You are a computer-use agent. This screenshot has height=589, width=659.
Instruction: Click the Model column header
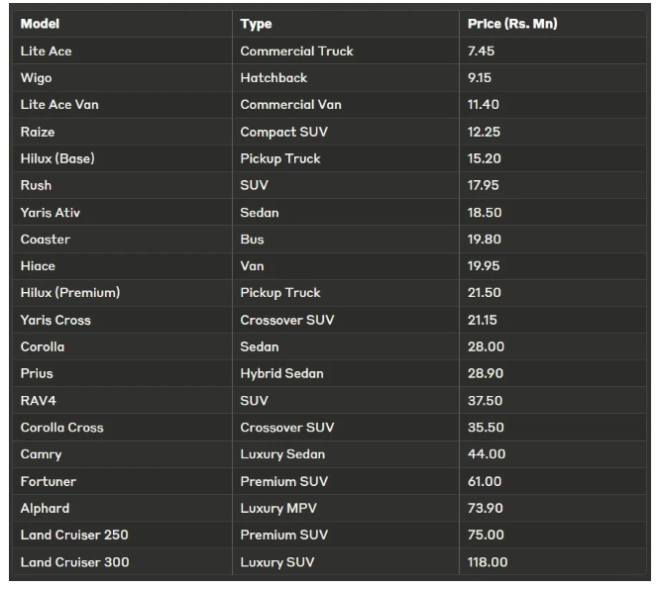click(40, 24)
